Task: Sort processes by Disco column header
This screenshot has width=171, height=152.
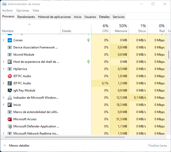Action: (x=138, y=28)
